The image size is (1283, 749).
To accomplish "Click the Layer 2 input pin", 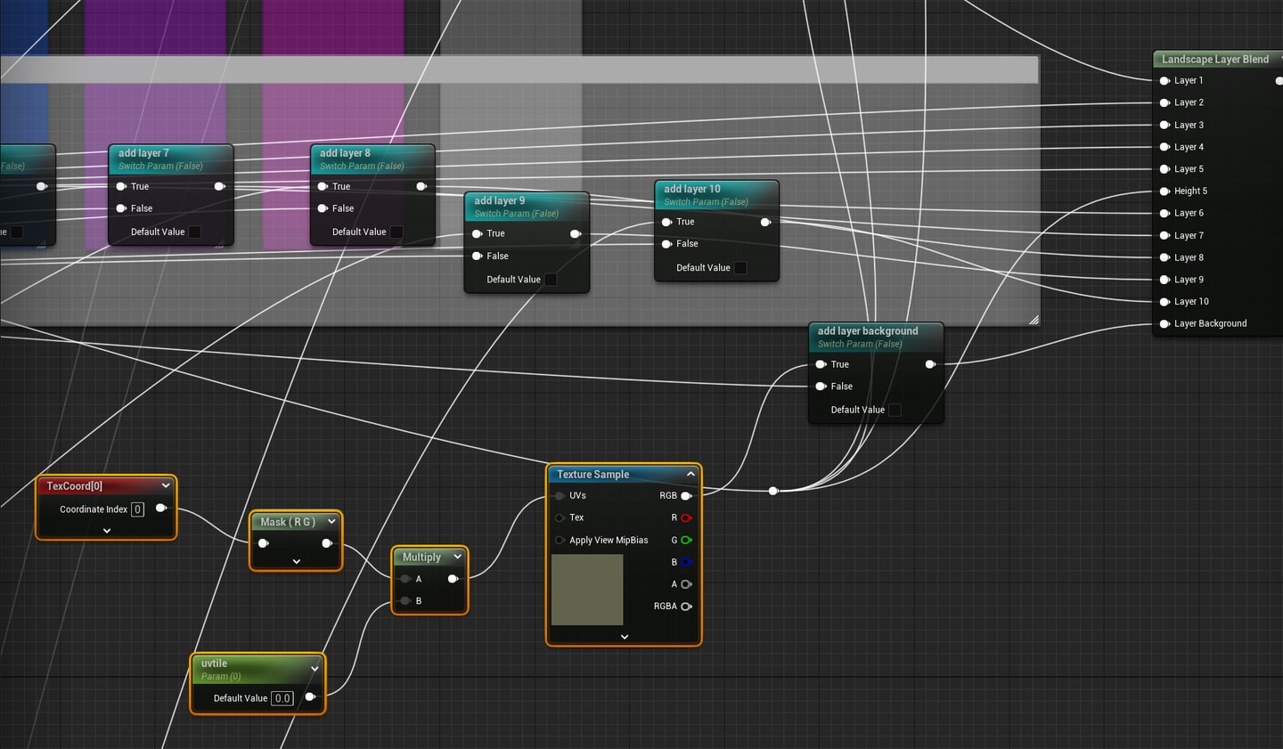I will tap(1165, 103).
